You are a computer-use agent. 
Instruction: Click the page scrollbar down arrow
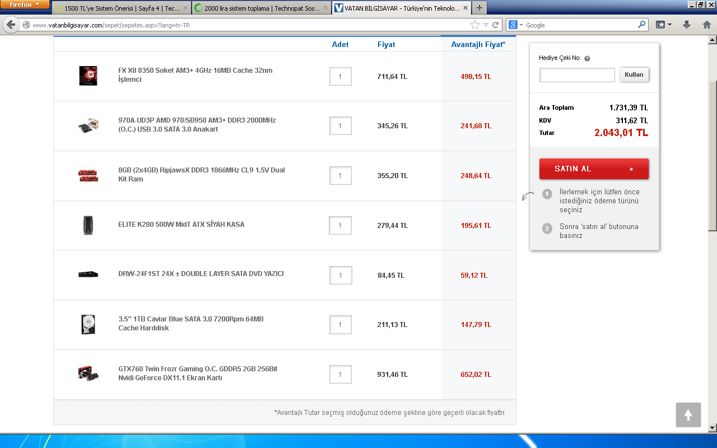tap(713, 428)
